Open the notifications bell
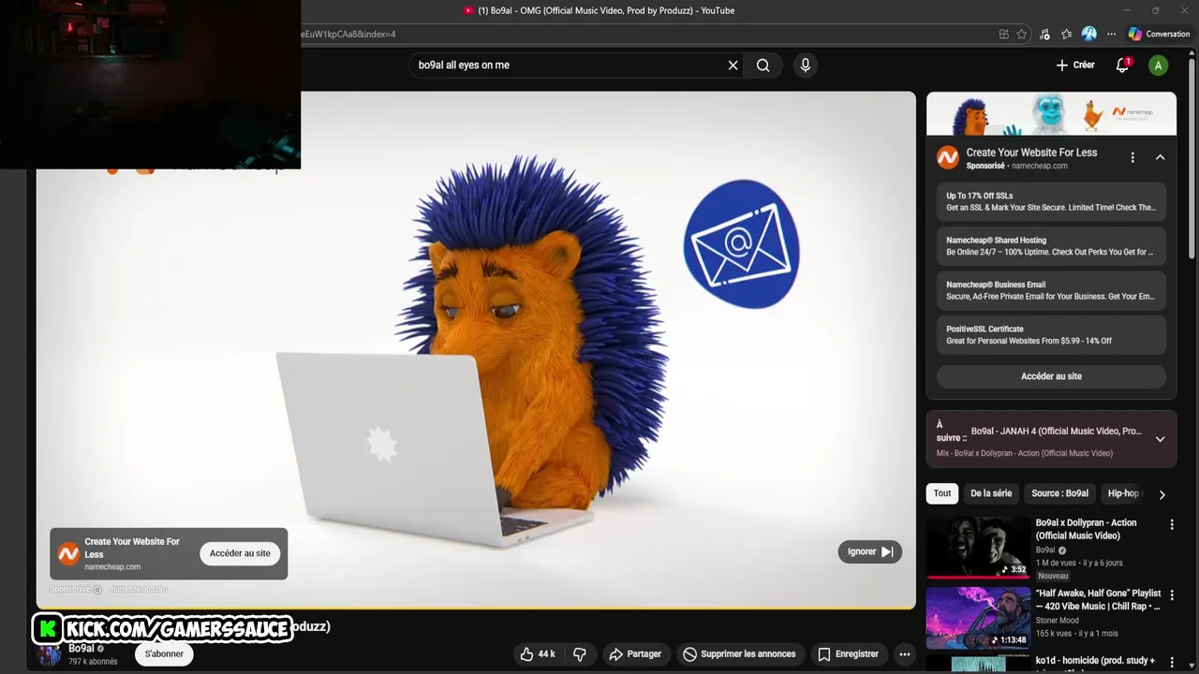Screen dimensions: 1199x674 (x=1122, y=66)
